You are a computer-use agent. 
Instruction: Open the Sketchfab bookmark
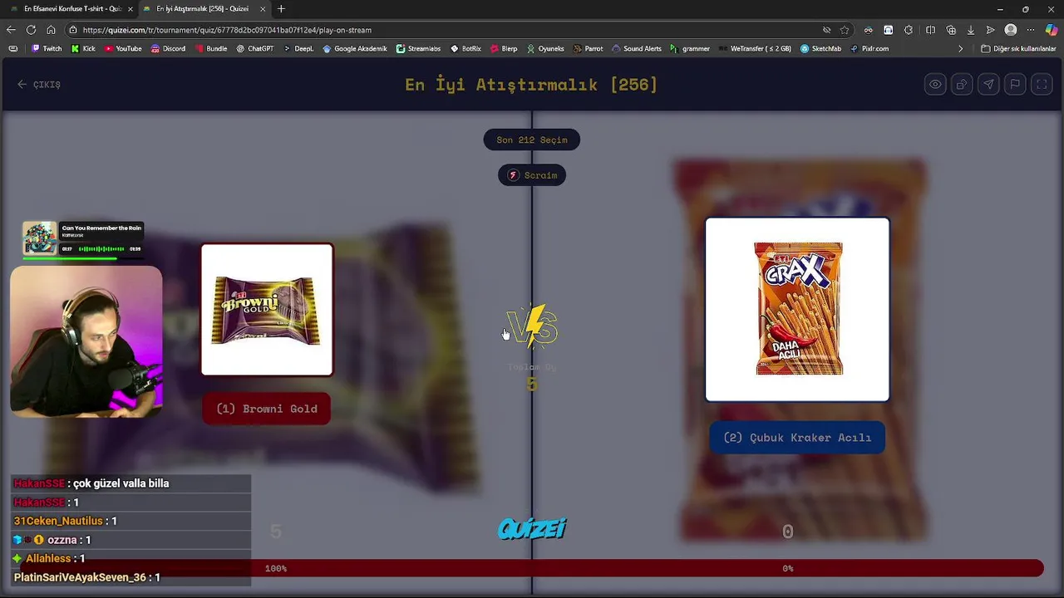821,48
